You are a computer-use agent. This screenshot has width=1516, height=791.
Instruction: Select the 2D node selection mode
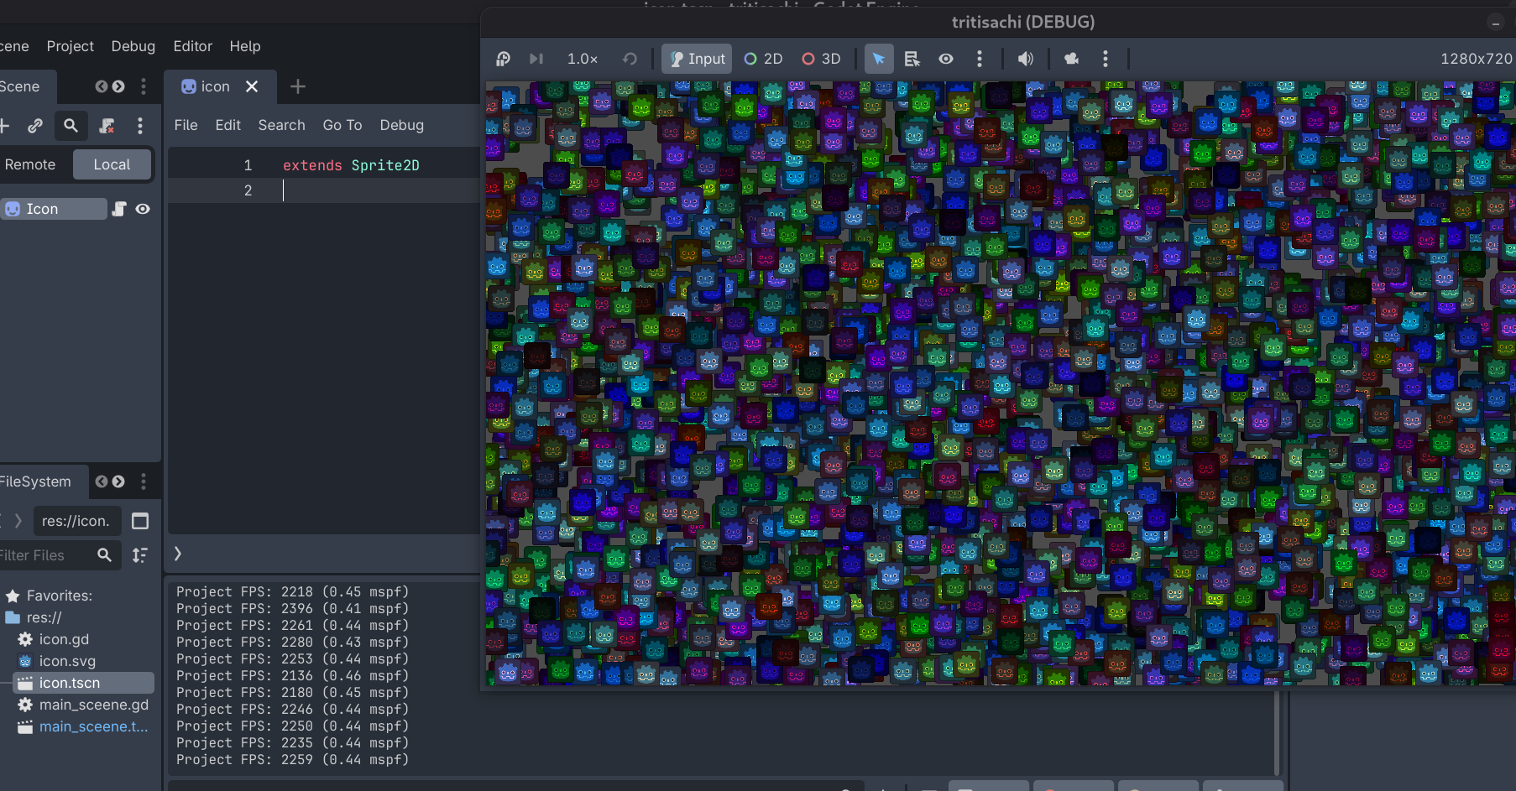pyautogui.click(x=763, y=59)
